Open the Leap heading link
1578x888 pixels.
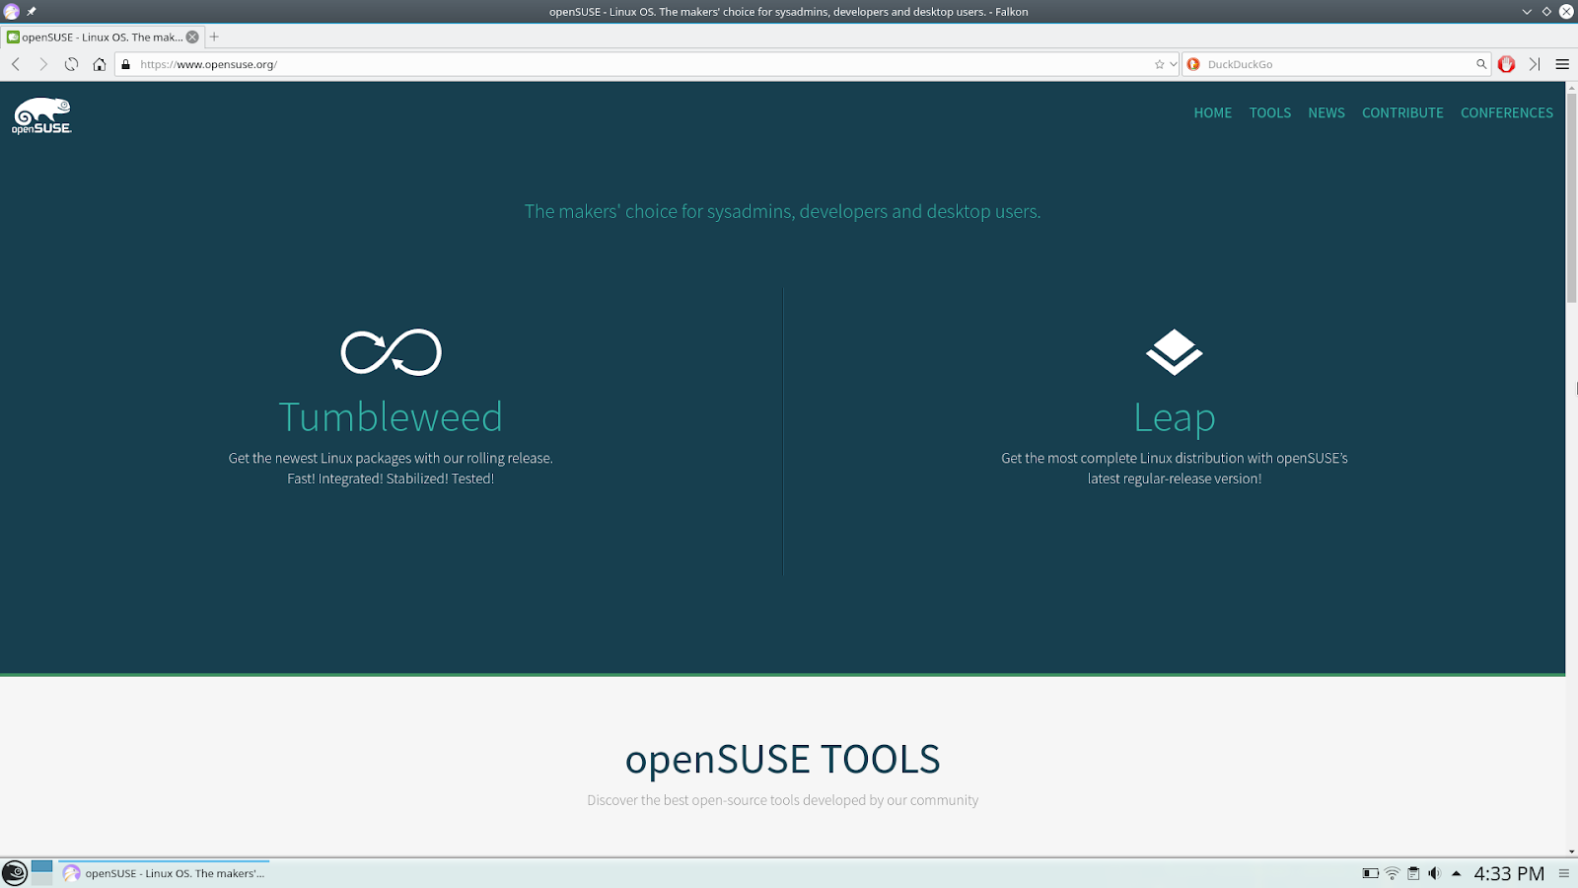(1175, 418)
